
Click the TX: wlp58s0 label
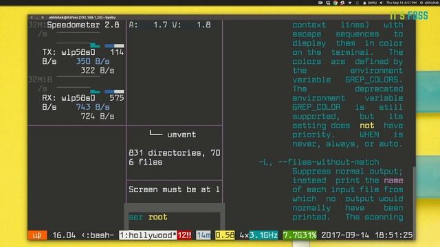(69, 52)
